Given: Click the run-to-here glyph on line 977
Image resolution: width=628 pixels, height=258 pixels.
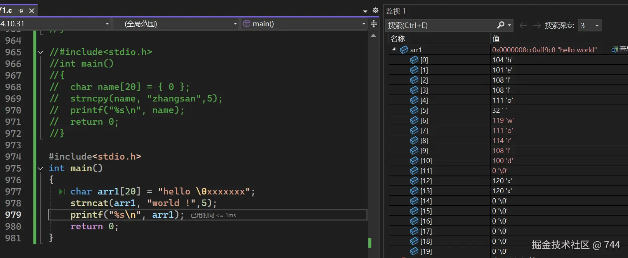Looking at the screenshot, I should tap(62, 192).
